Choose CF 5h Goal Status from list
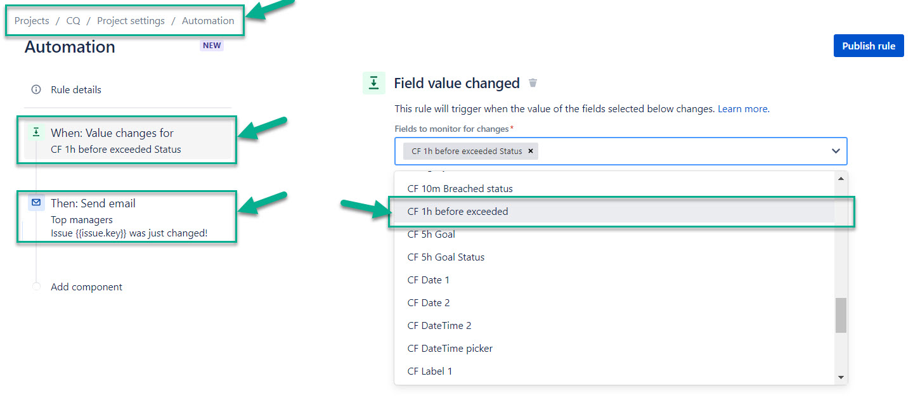The width and height of the screenshot is (913, 419). tap(446, 257)
